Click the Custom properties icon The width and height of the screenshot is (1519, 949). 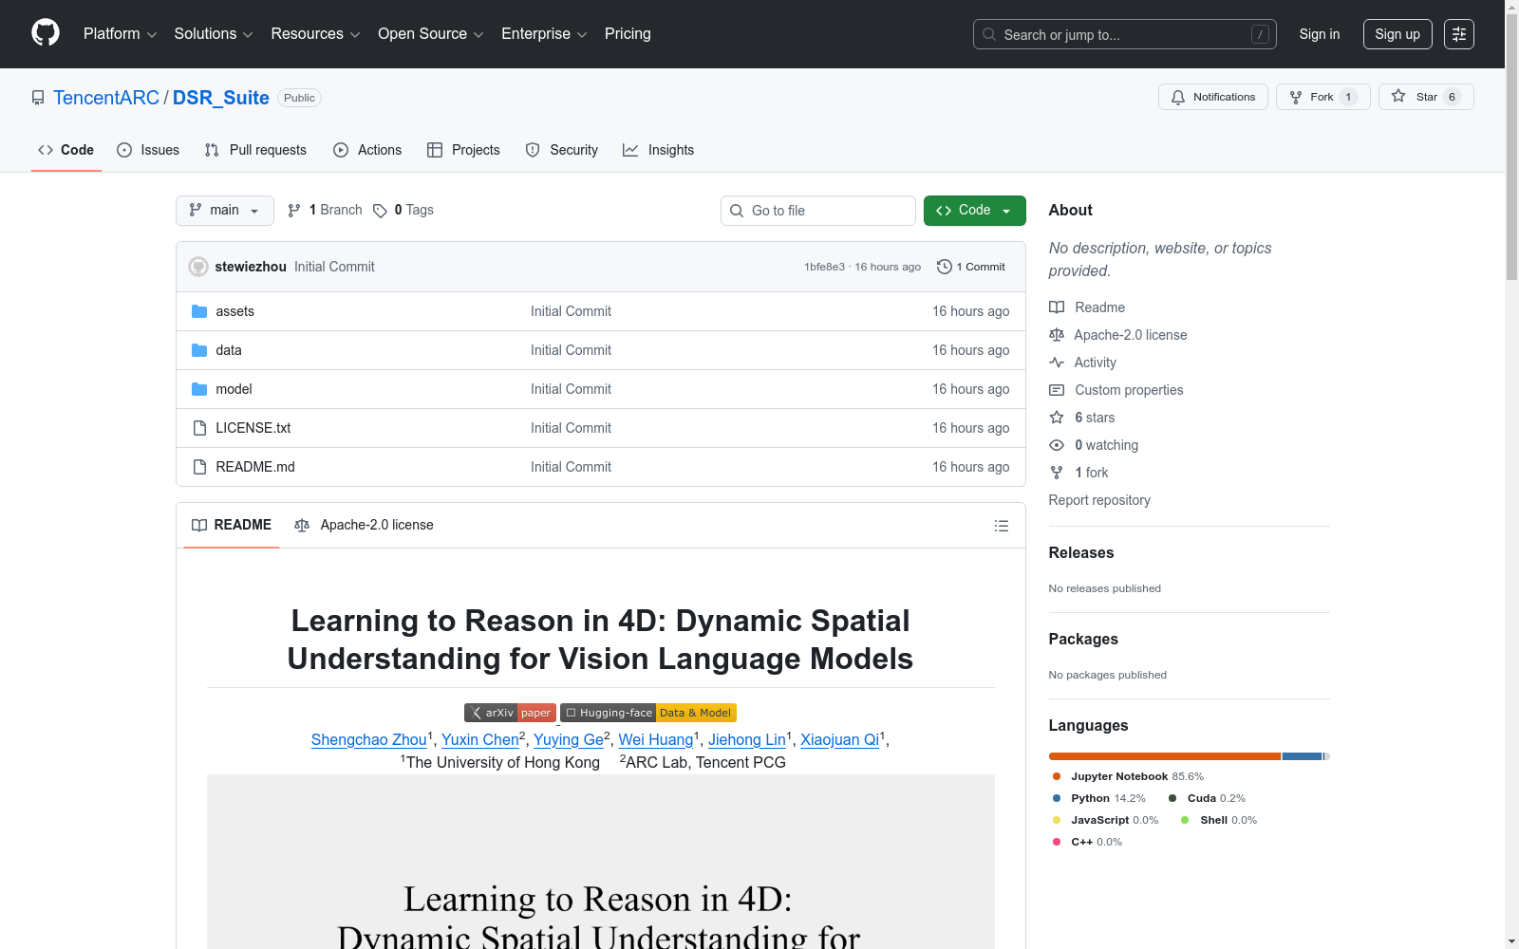pyautogui.click(x=1057, y=390)
